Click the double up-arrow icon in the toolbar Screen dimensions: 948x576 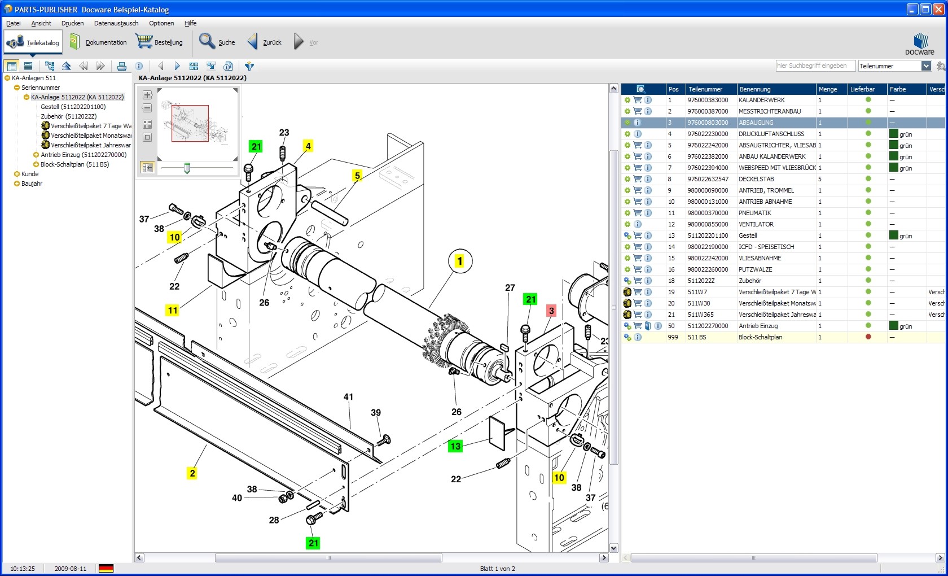click(67, 66)
